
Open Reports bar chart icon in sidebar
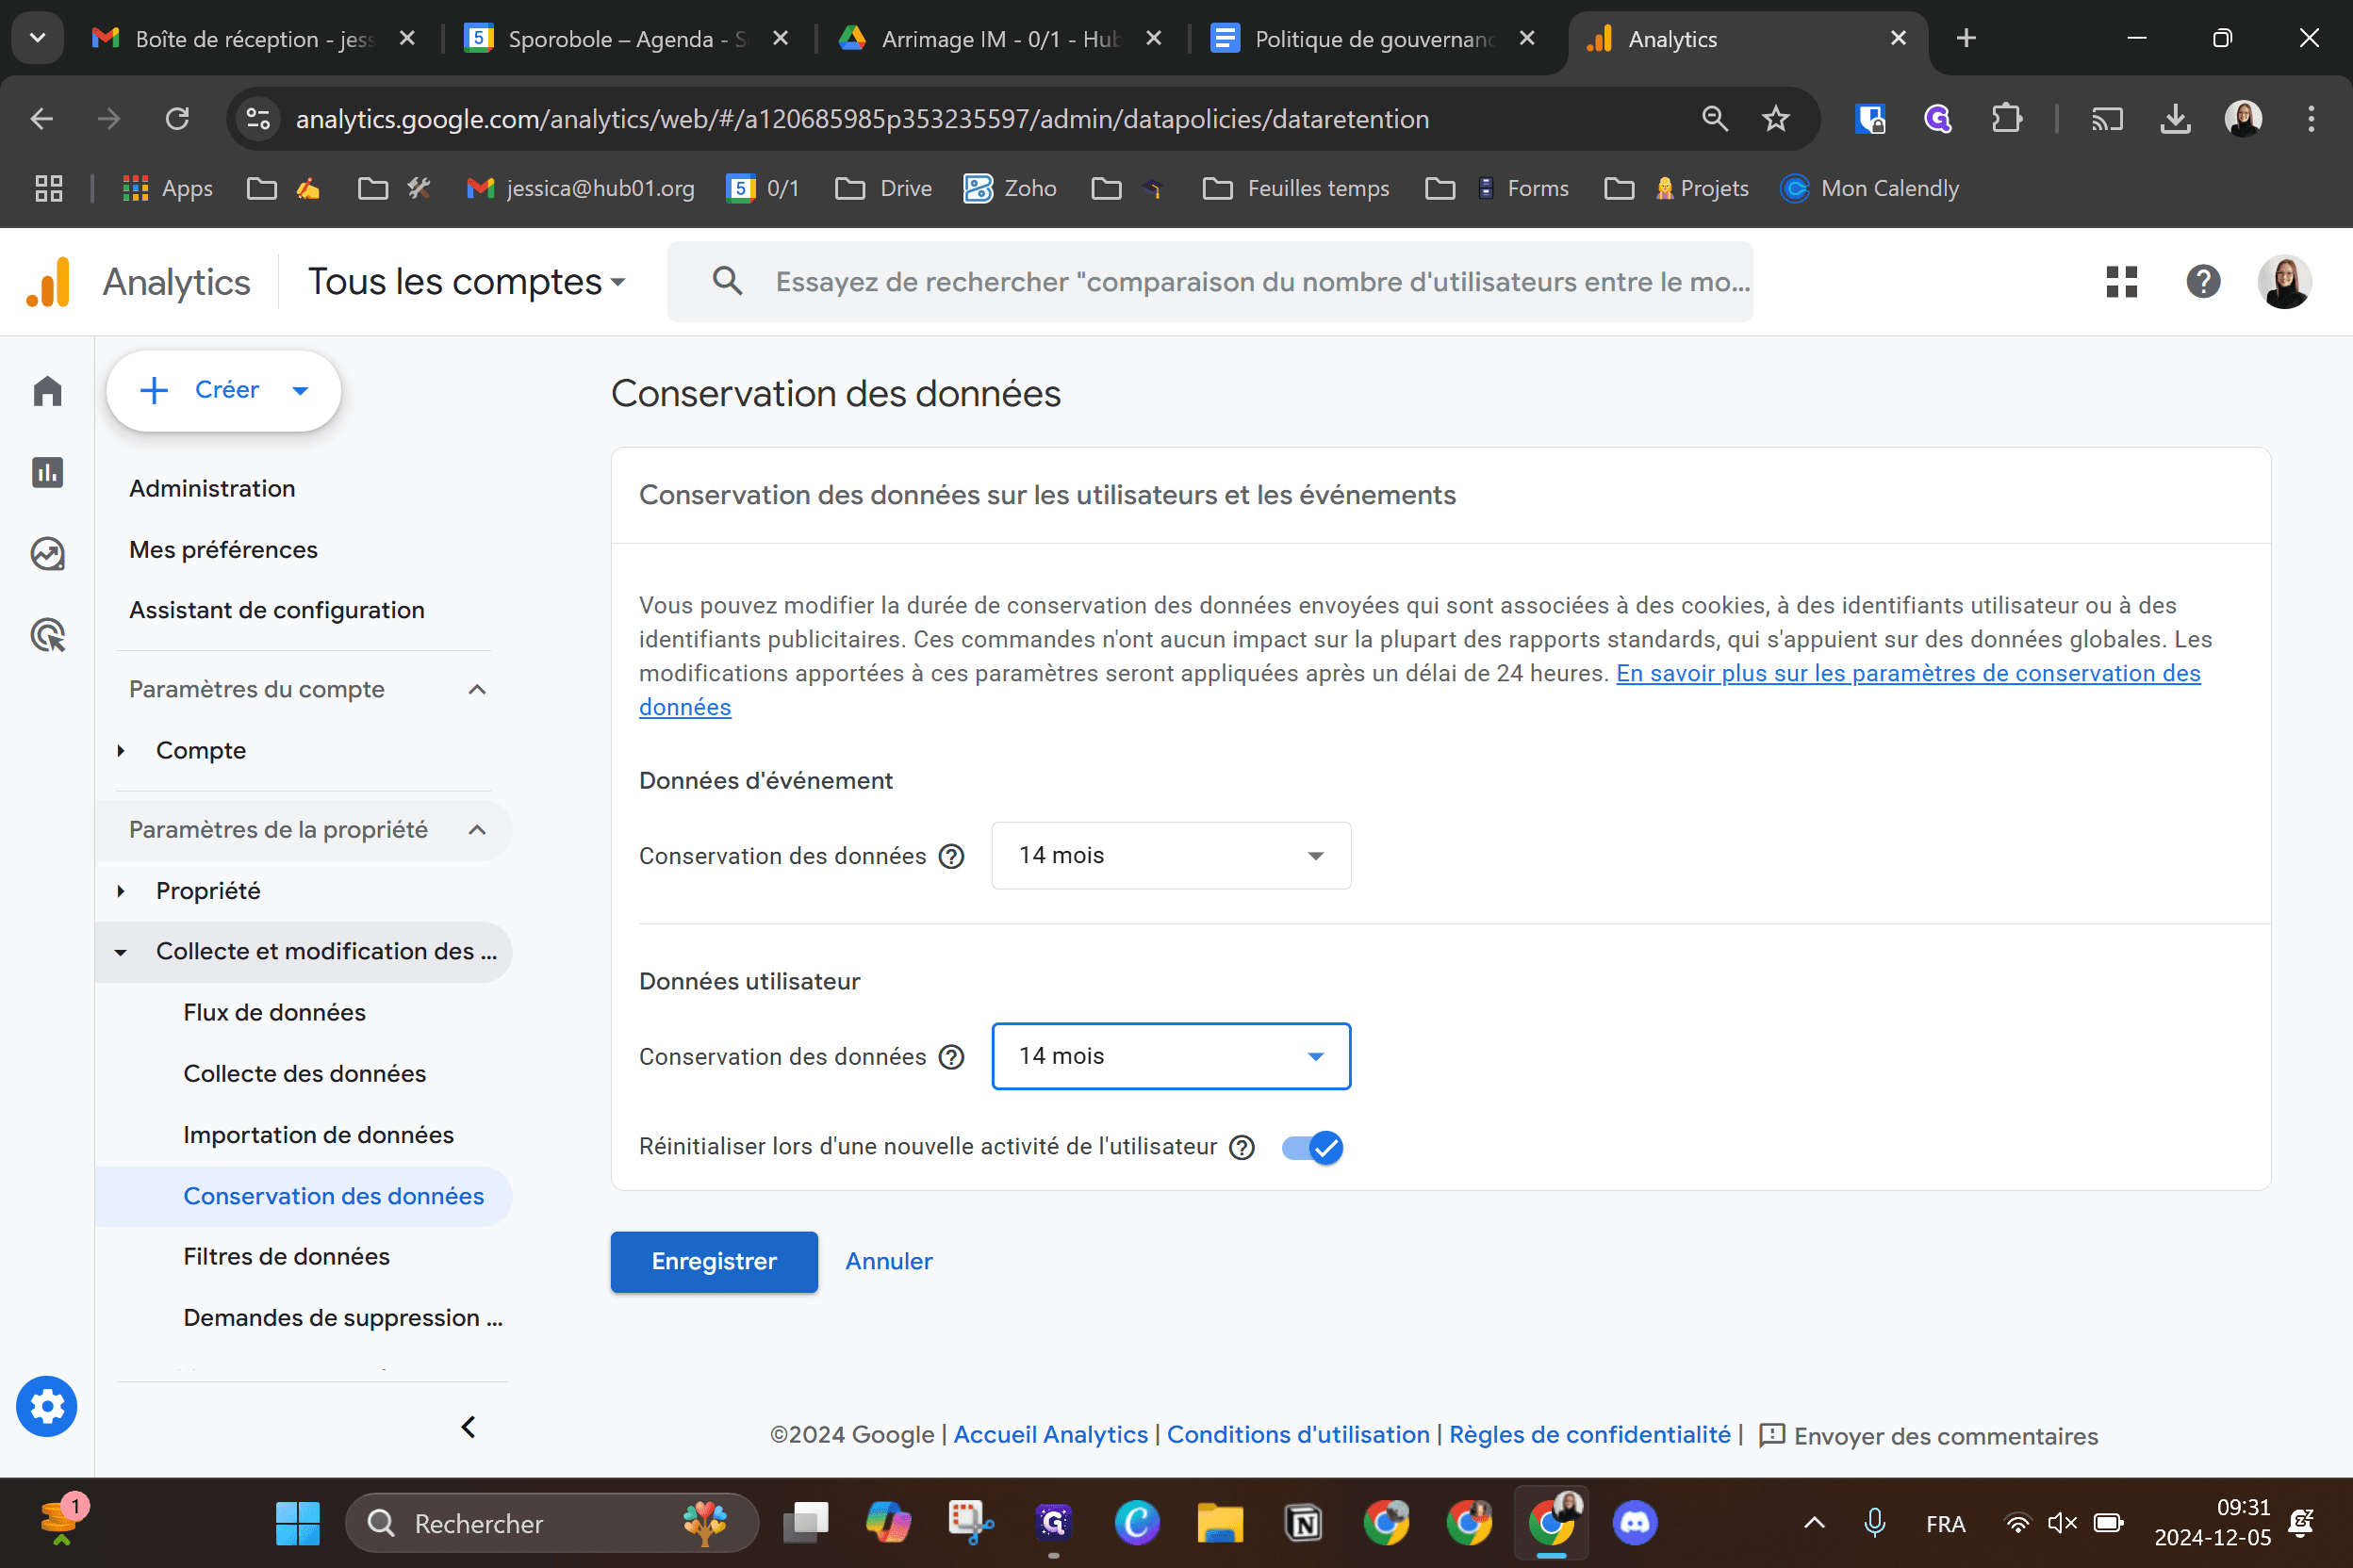[x=47, y=472]
